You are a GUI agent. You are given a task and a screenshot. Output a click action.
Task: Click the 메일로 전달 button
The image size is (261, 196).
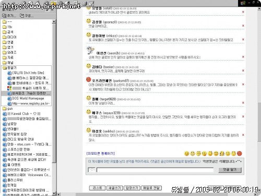151,188
